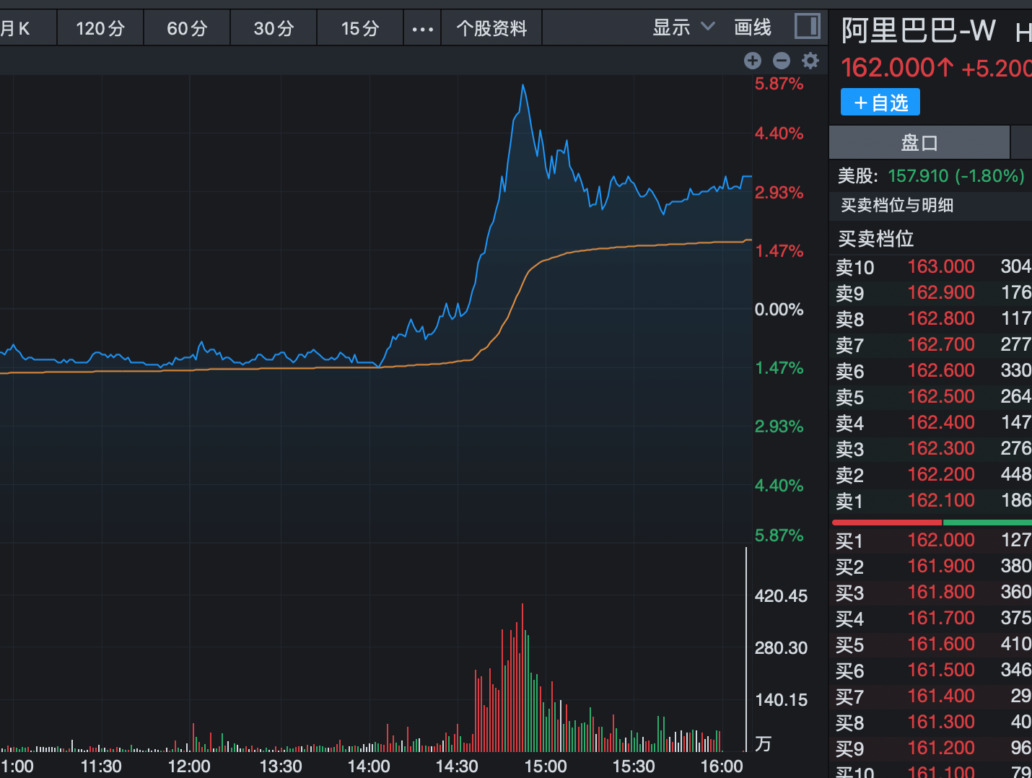The height and width of the screenshot is (778, 1032).
Task: Select the 盘口 tab
Action: 919,142
